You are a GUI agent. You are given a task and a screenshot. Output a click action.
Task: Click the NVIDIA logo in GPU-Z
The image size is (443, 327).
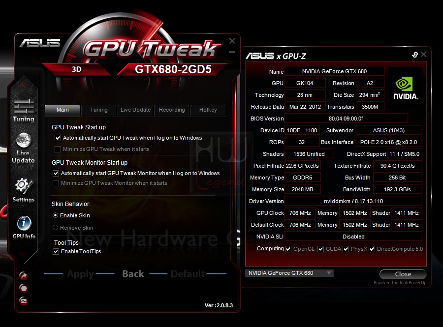tap(406, 88)
